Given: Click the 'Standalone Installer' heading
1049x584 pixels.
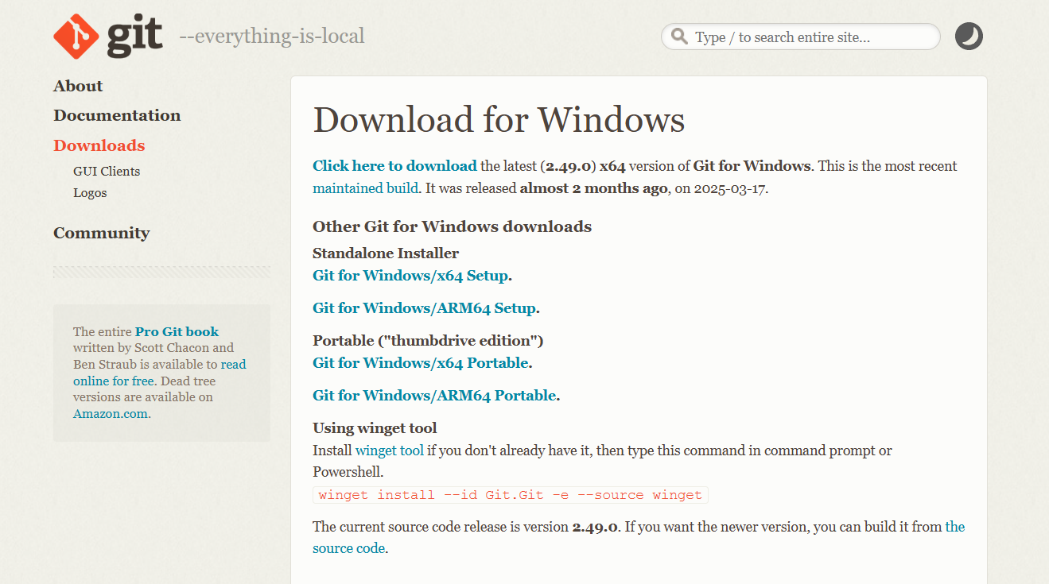Looking at the screenshot, I should pyautogui.click(x=386, y=253).
